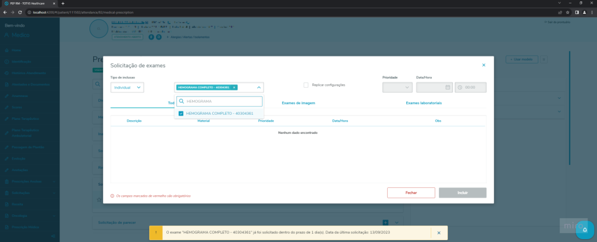This screenshot has height=242, width=597.
Task: Go back in browser history
Action: (x=5, y=12)
